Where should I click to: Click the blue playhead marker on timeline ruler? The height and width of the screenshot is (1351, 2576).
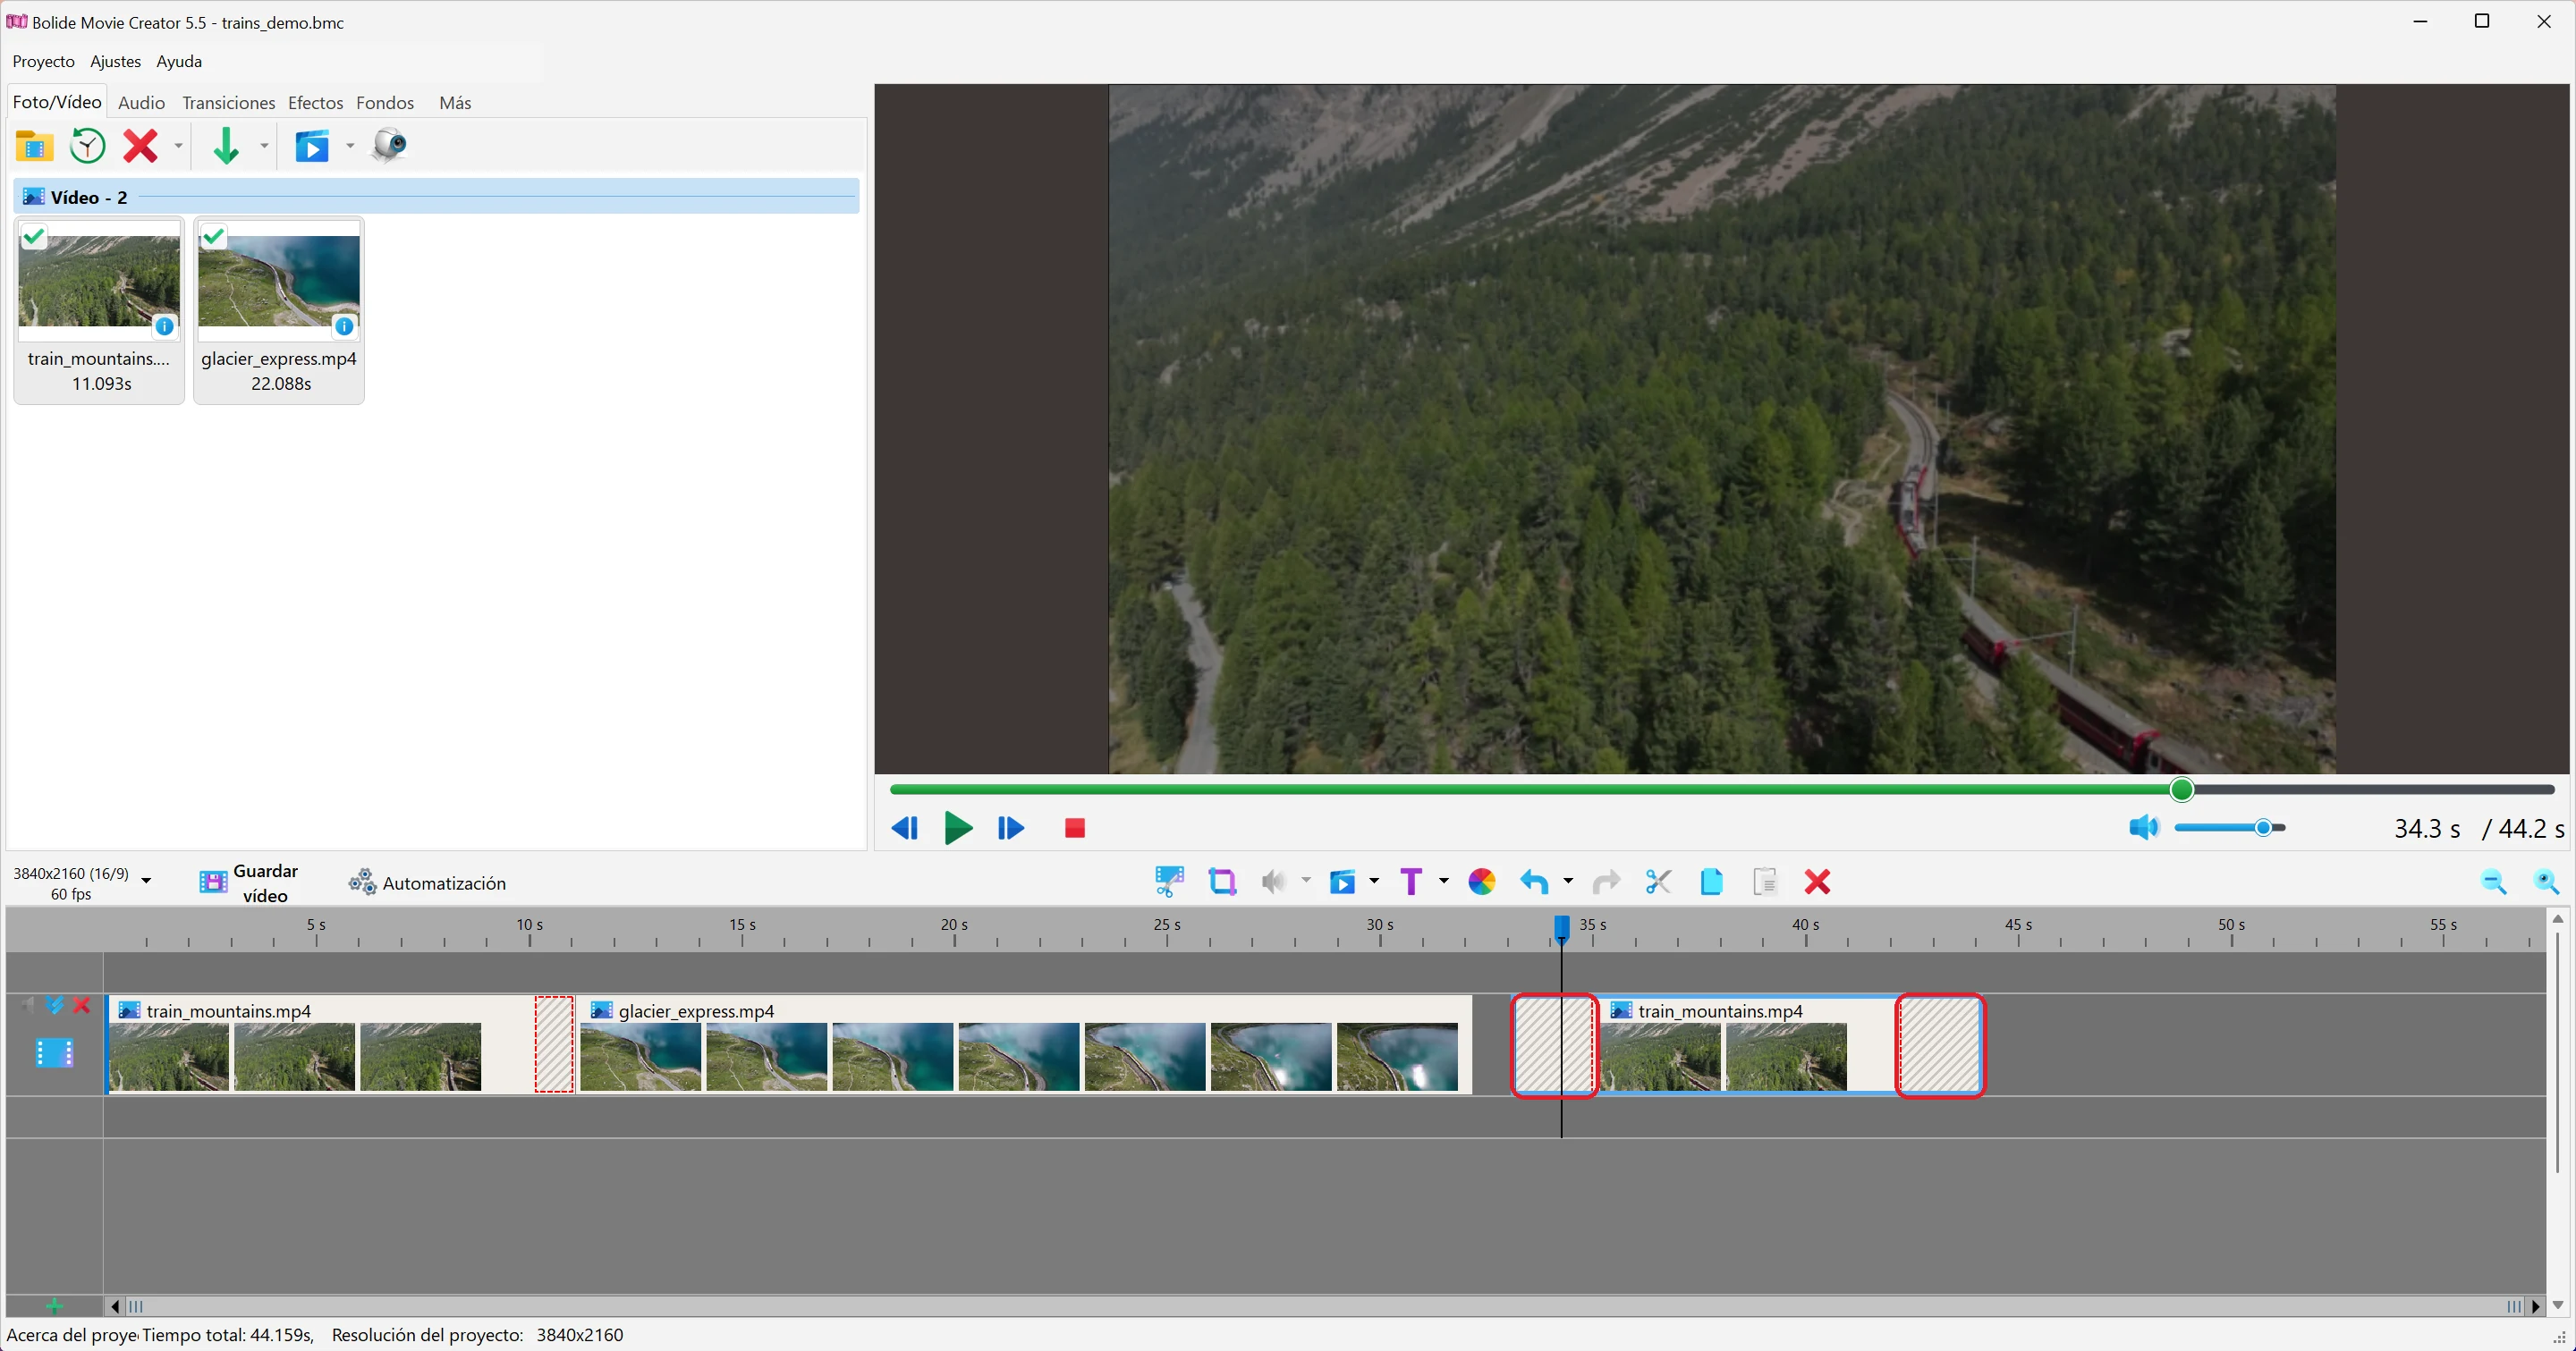[x=1561, y=928]
